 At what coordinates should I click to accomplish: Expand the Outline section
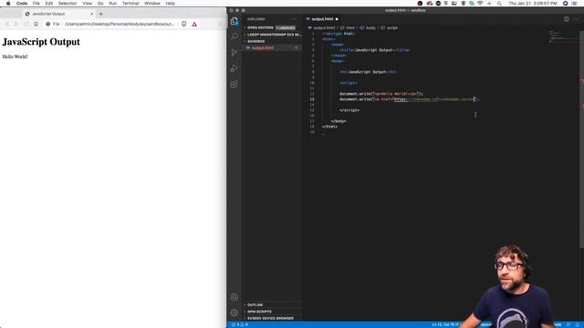272,305
